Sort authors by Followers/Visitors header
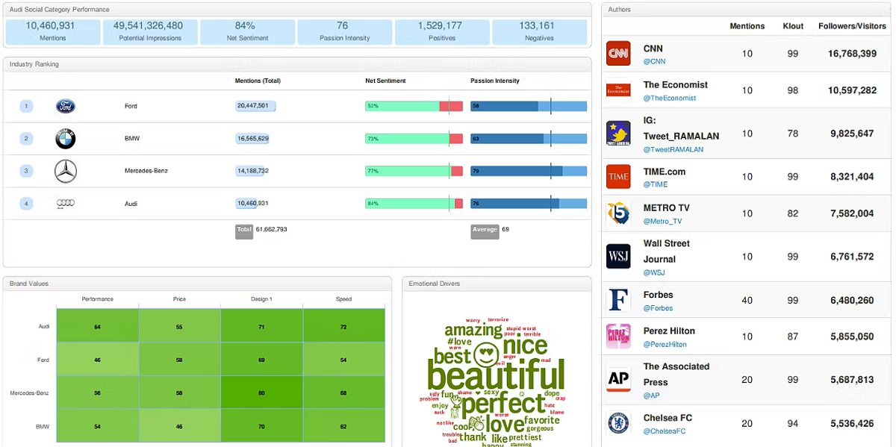The image size is (896, 447). click(852, 26)
